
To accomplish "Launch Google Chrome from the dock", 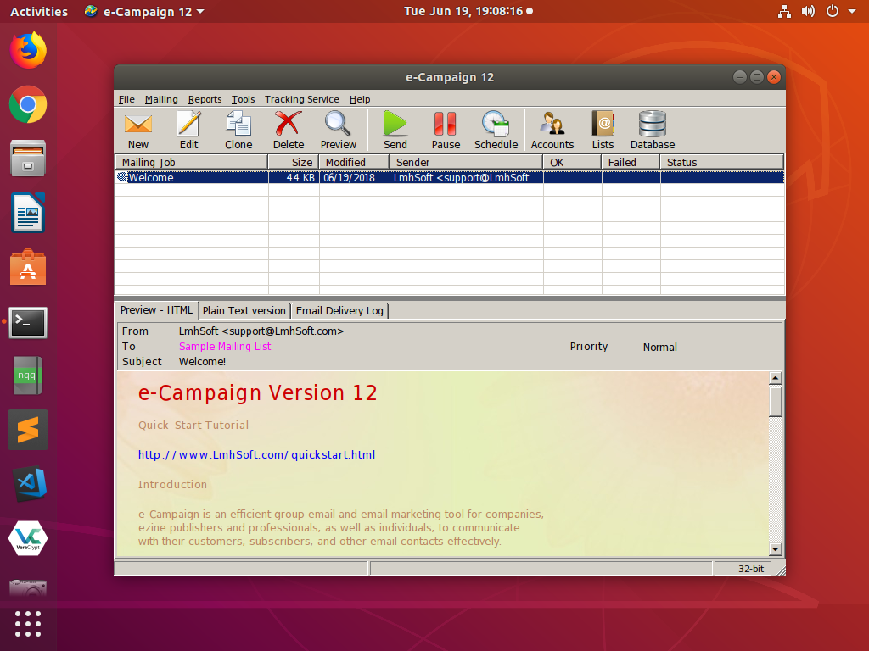I will click(x=28, y=104).
